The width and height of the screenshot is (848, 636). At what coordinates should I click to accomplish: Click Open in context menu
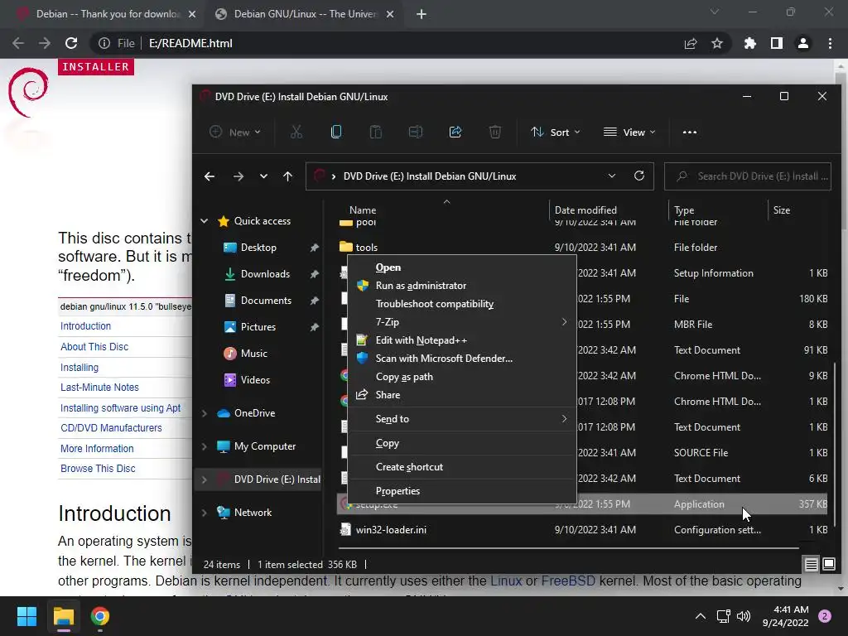tap(462, 267)
